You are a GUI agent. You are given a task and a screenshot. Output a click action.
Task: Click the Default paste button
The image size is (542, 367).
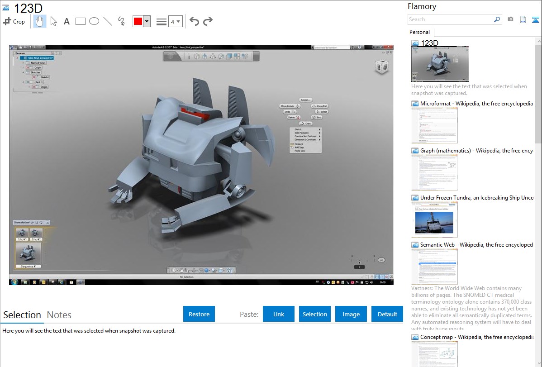pyautogui.click(x=387, y=314)
